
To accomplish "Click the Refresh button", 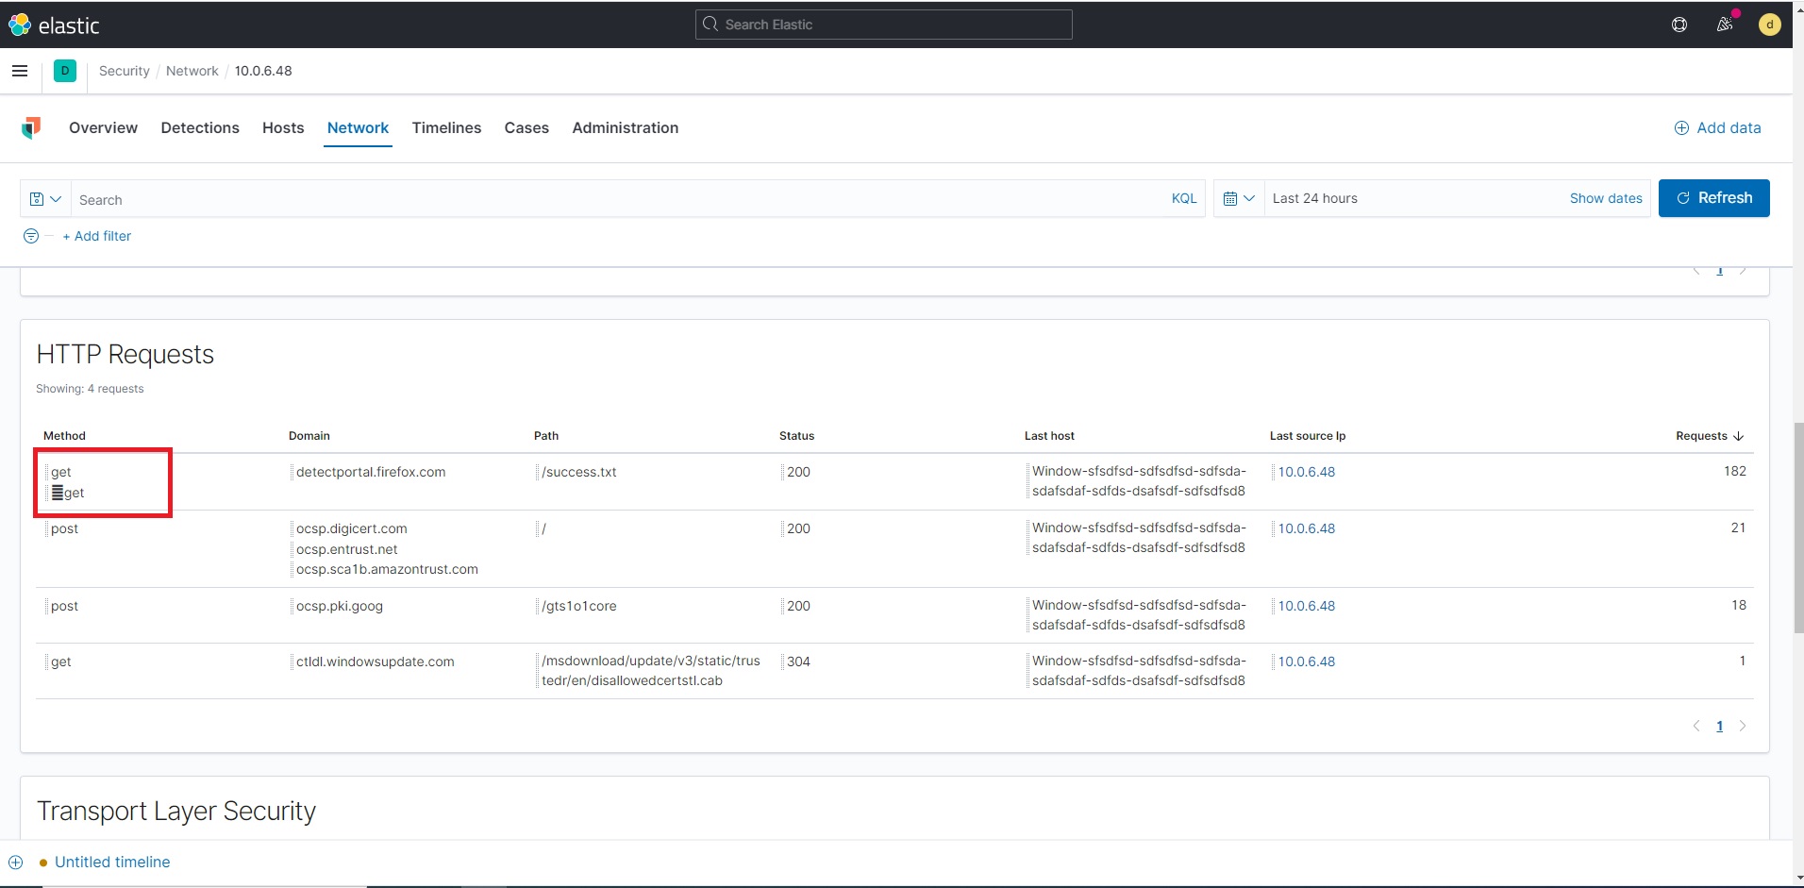I will coord(1714,198).
